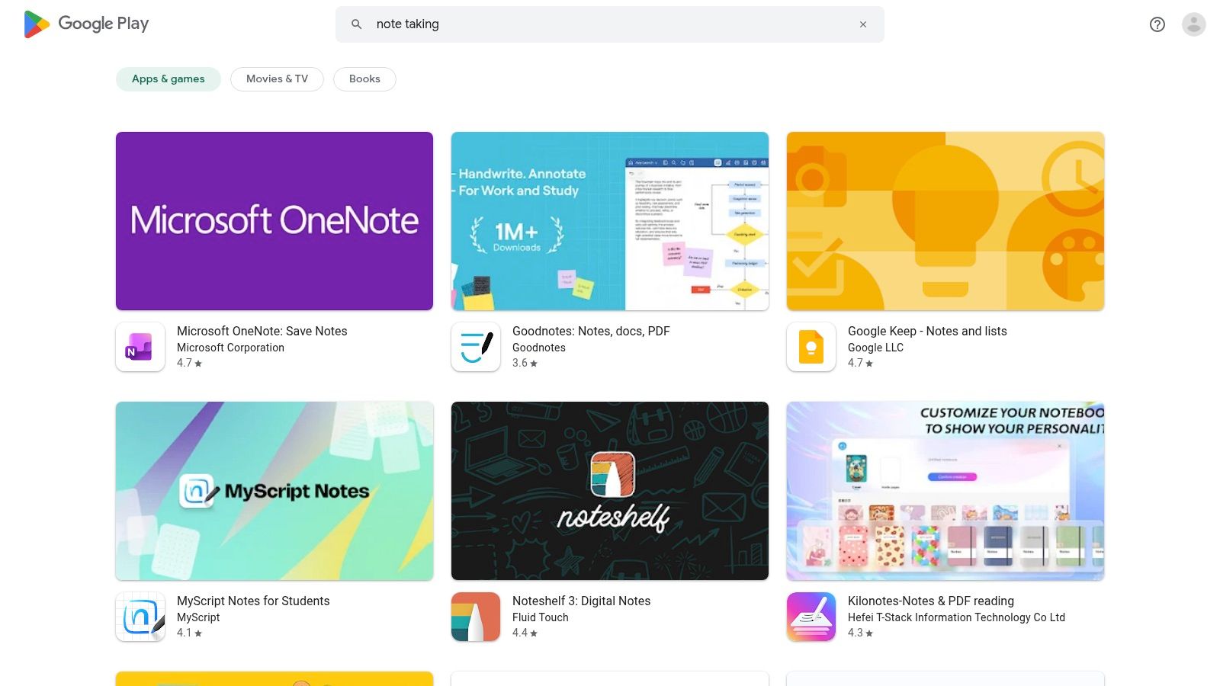Click developer name Fluid Touch
The image size is (1220, 686).
(x=541, y=617)
